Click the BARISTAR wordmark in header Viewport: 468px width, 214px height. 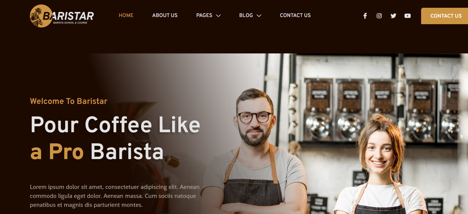click(68, 16)
